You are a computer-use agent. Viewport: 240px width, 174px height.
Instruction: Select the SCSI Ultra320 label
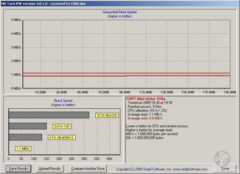point(107,115)
